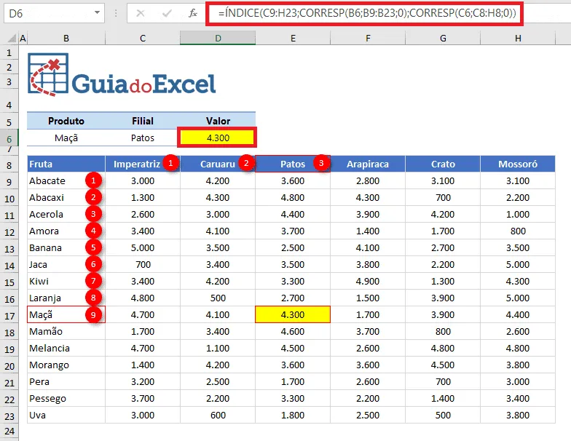Select row 8 header
The width and height of the screenshot is (571, 441).
tap(9, 165)
